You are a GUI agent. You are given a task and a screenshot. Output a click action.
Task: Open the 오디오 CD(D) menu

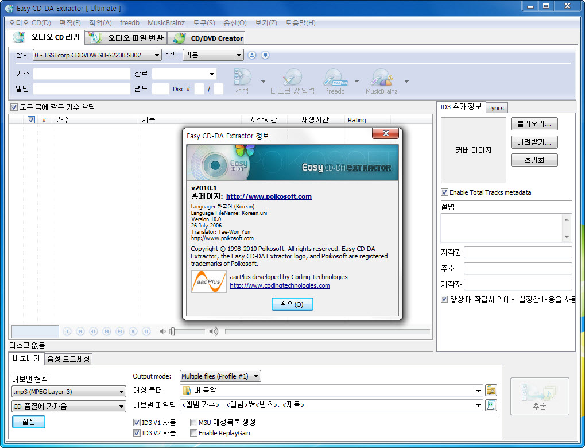[x=30, y=23]
